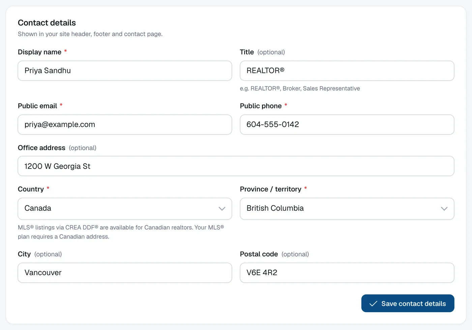Edit the Display name field
This screenshot has height=330, width=472.
point(125,71)
